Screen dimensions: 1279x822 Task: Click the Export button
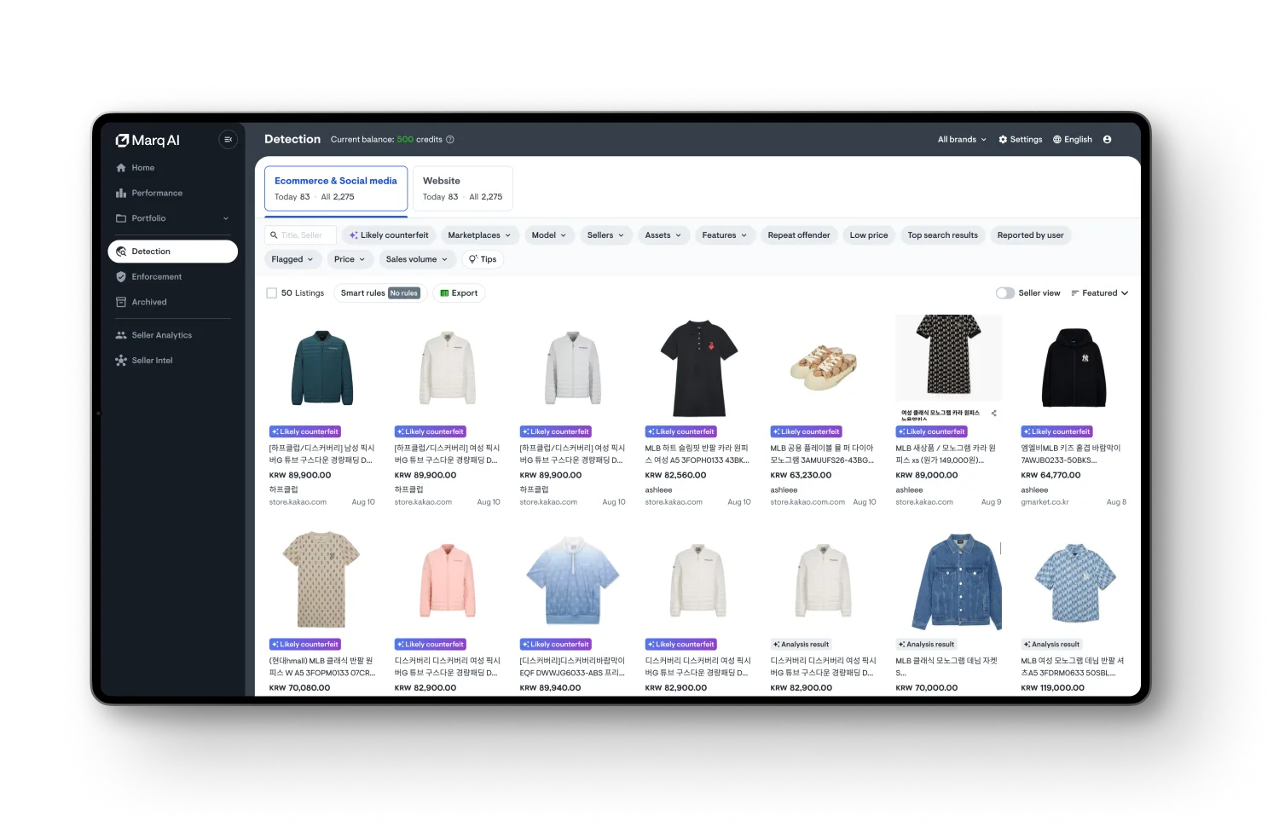tap(459, 292)
